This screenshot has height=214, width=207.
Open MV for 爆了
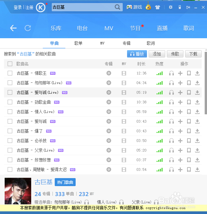point(124,131)
